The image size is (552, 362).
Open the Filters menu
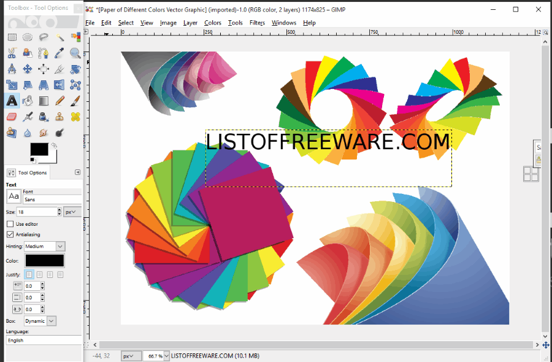[257, 23]
